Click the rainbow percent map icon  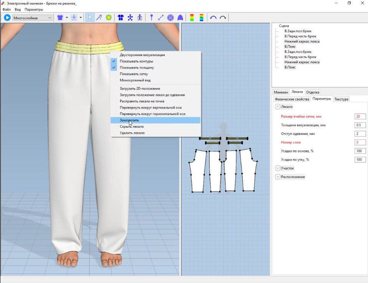tap(201, 18)
